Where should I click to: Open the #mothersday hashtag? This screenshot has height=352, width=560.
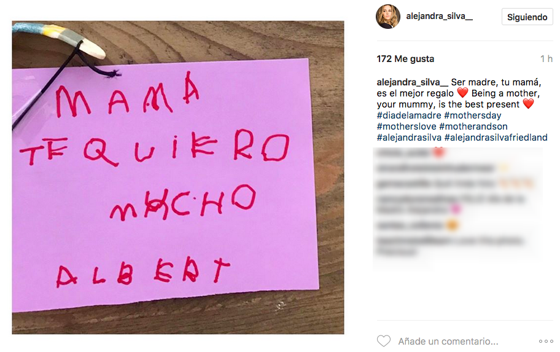click(x=473, y=115)
